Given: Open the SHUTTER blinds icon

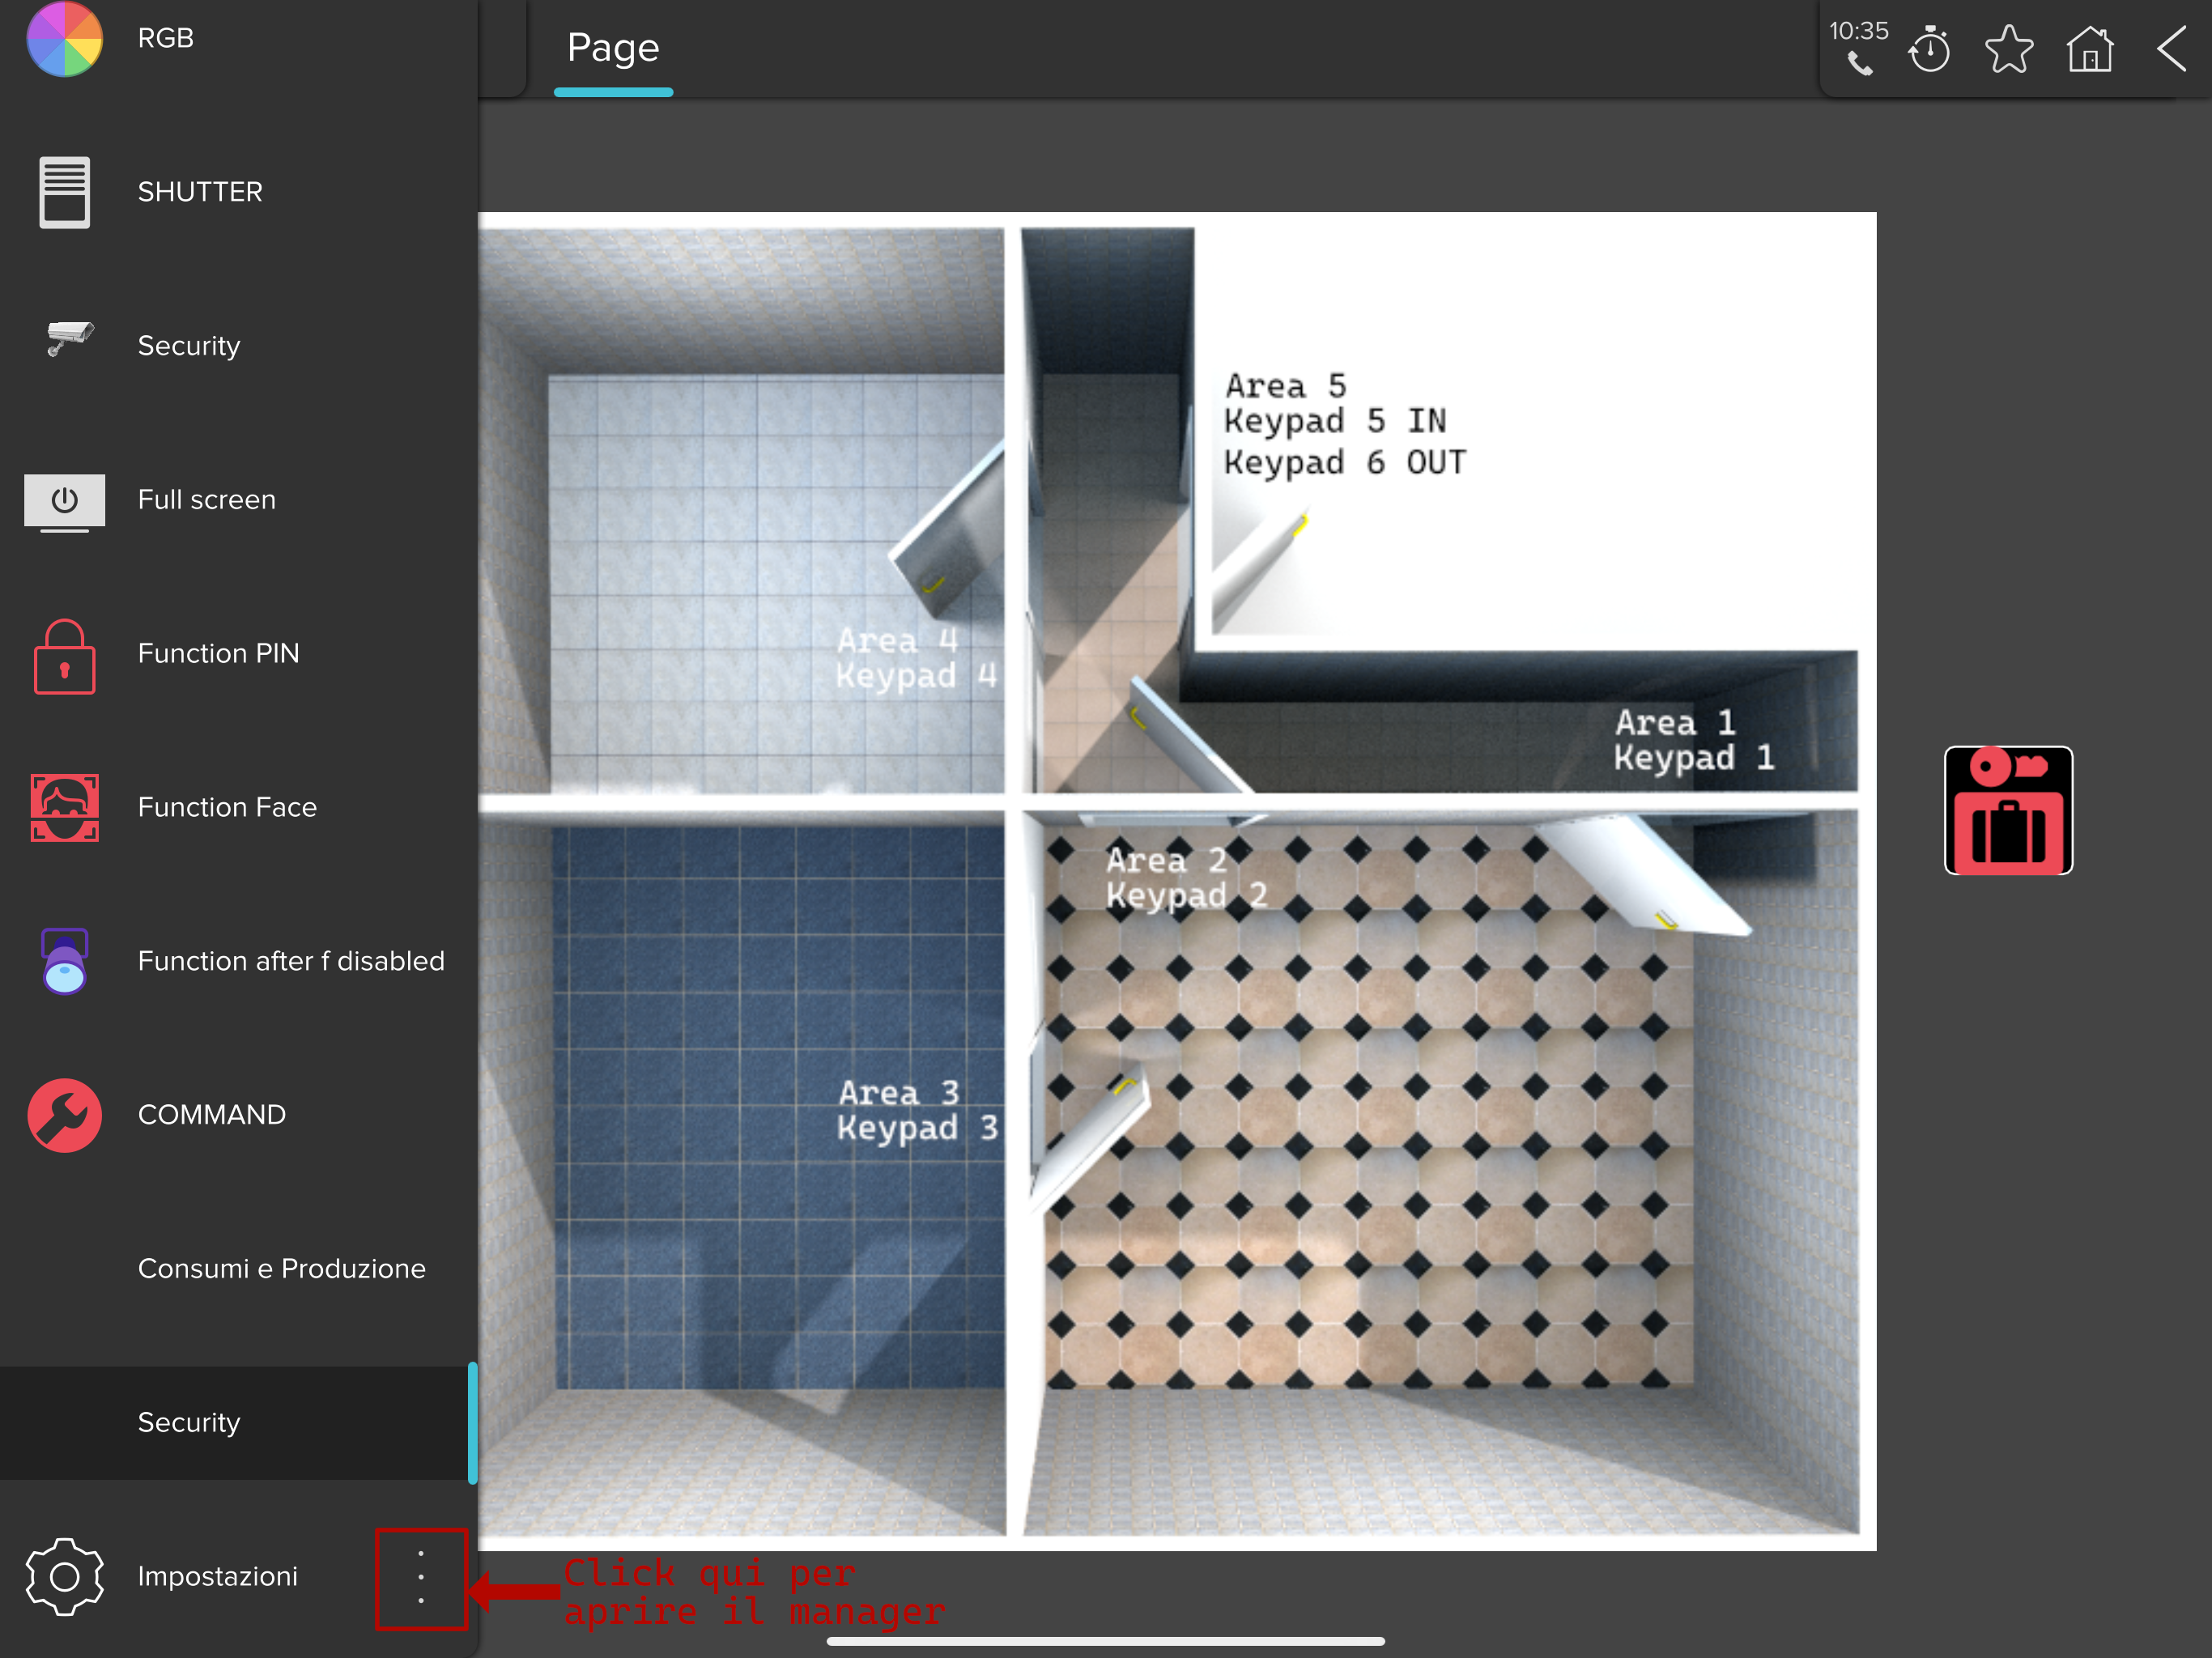Looking at the screenshot, I should pyautogui.click(x=64, y=192).
